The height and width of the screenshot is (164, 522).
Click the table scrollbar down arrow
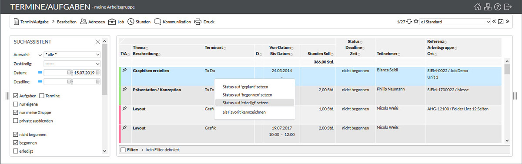click(507, 140)
